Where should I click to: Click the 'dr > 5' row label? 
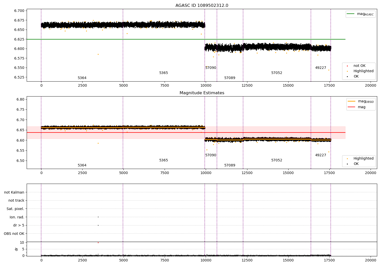pyautogui.click(x=19, y=225)
